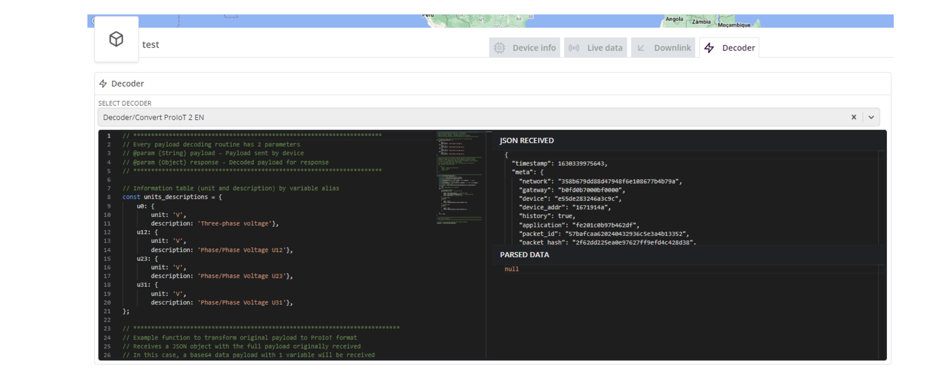The image size is (935, 383).
Task: Click the "timestamp": 1630339975643 line
Action: (x=559, y=163)
